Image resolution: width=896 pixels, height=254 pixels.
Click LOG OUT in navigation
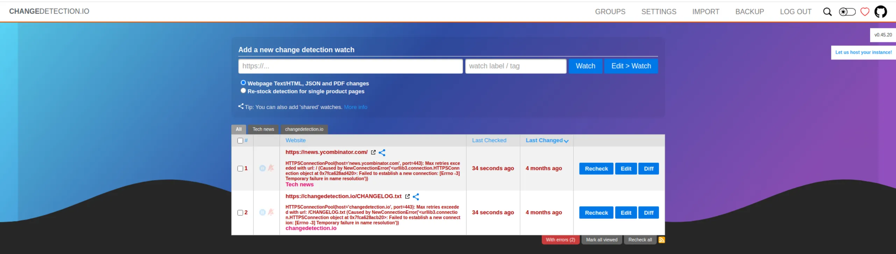pos(796,12)
